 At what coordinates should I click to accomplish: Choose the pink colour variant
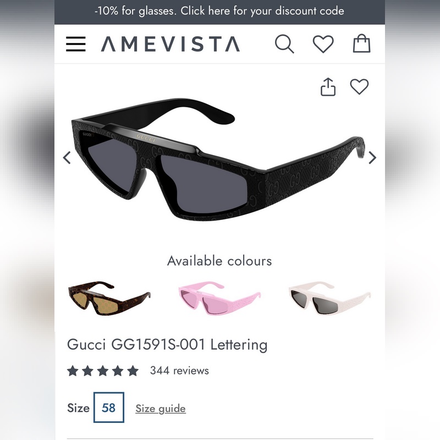pos(219,298)
